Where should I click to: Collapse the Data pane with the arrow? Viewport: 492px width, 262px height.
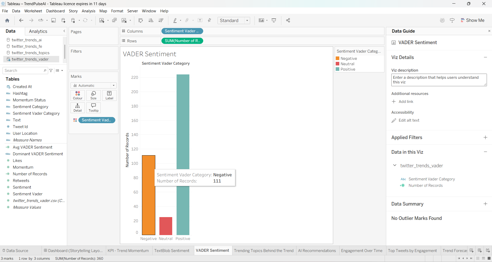[64, 31]
